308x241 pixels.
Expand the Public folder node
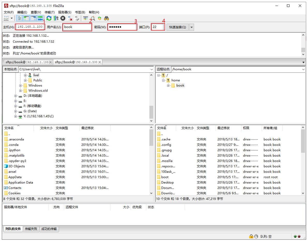(x=25, y=80)
